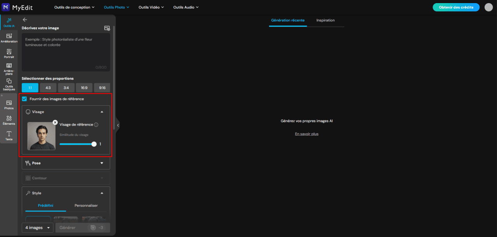
Task: Follow the En savoir plus link
Action: tap(307, 134)
